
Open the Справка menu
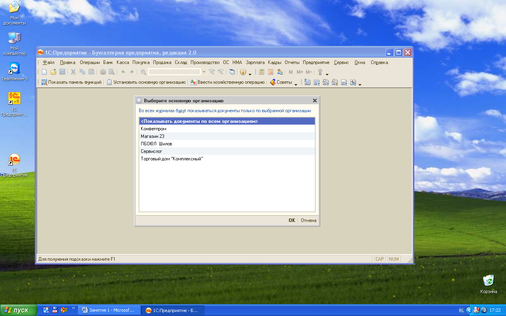[379, 62]
